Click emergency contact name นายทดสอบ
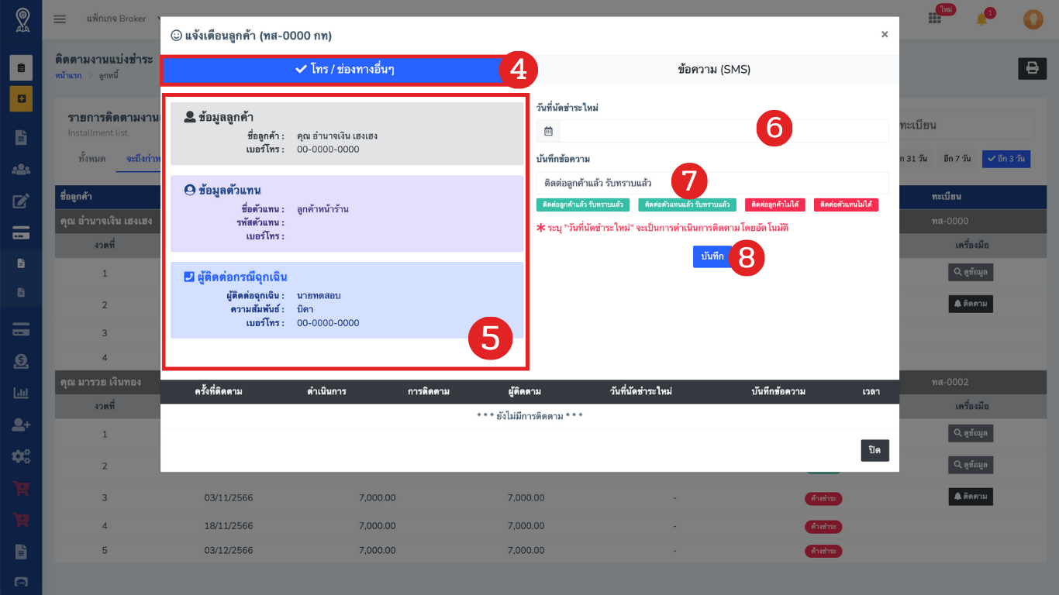1059x595 pixels. click(319, 296)
